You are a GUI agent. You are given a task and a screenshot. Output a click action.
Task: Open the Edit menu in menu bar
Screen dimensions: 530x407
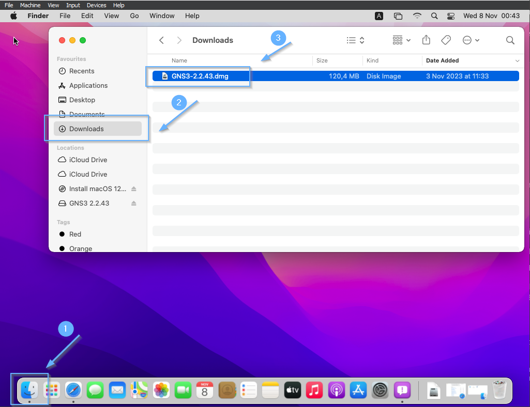87,16
